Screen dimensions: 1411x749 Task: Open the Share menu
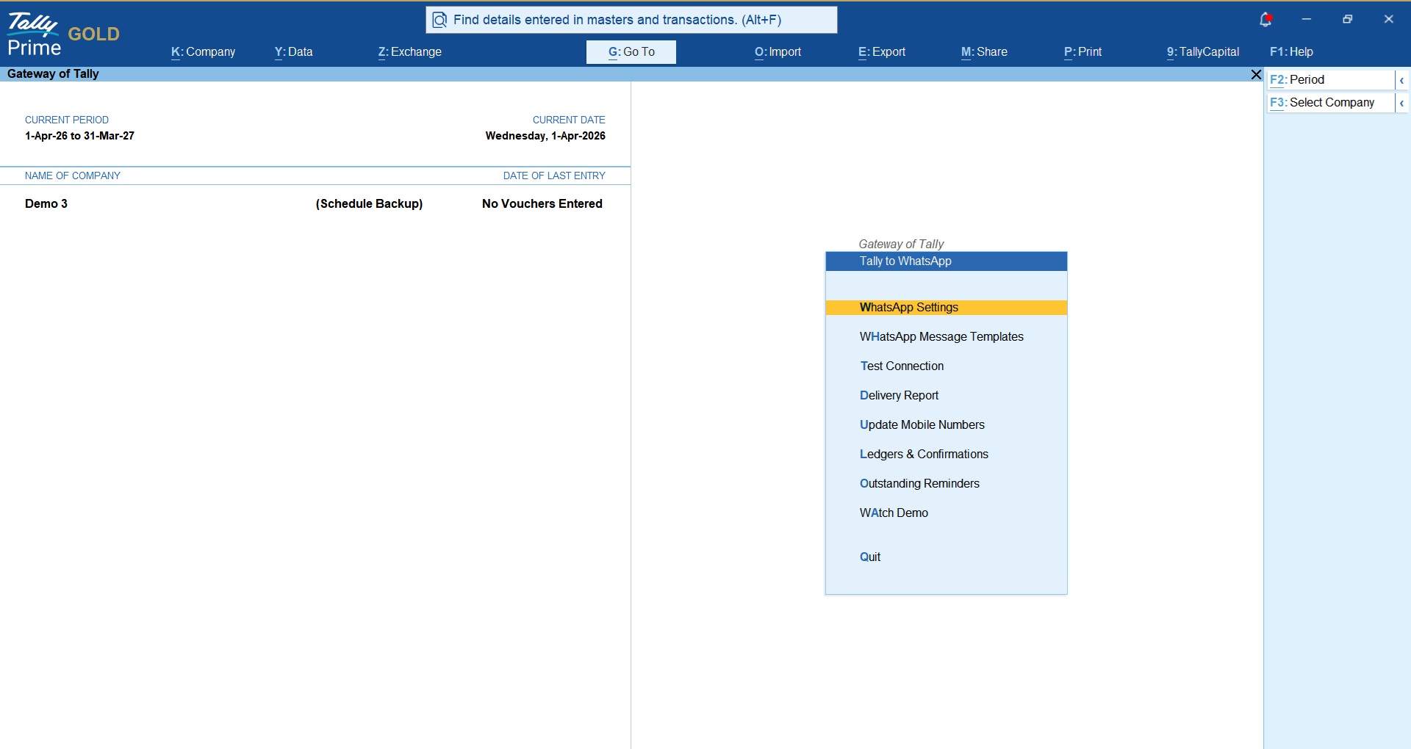[x=984, y=52]
